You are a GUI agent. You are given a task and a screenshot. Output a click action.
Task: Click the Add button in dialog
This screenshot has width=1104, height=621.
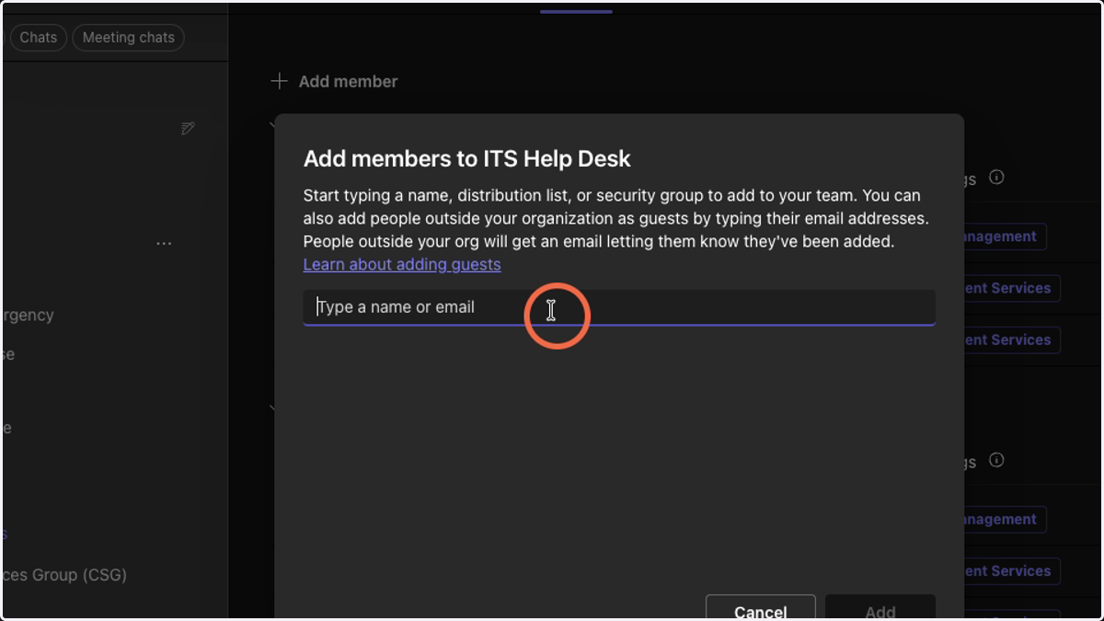click(x=880, y=608)
